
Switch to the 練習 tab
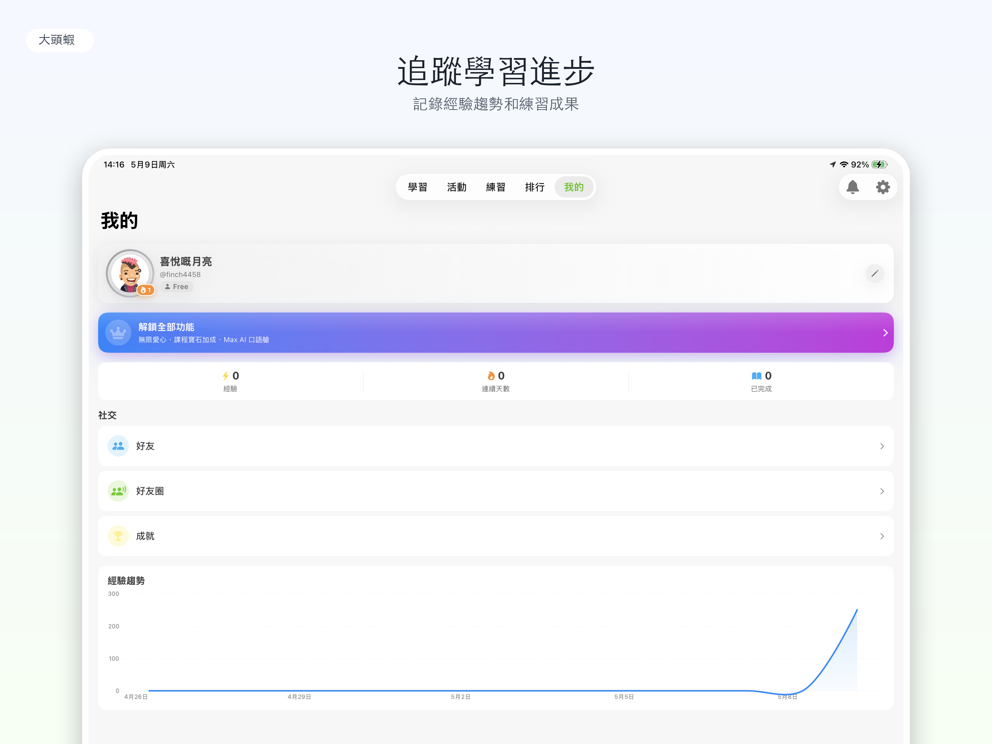click(496, 187)
